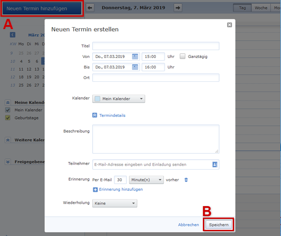Click the reminder value field showing 30

120,180
